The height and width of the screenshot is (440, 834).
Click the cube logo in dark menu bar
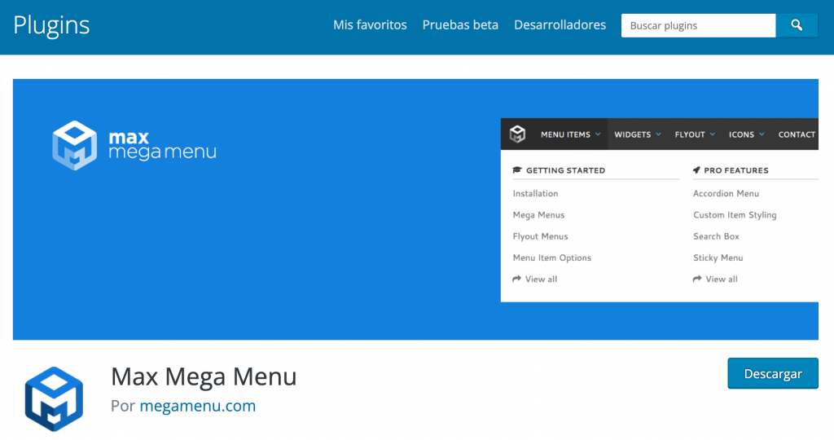[x=517, y=134]
